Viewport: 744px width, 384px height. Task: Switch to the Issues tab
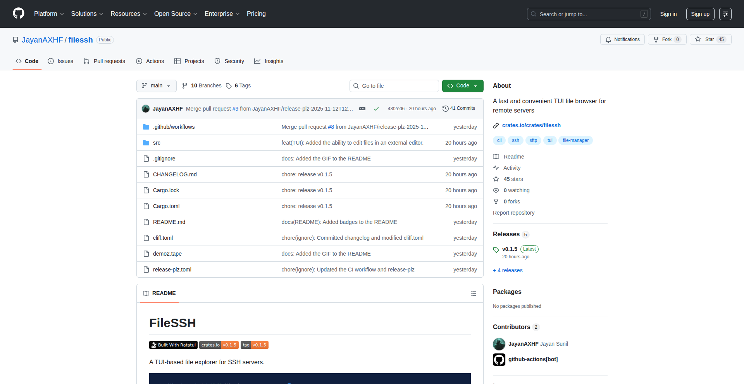pos(60,61)
